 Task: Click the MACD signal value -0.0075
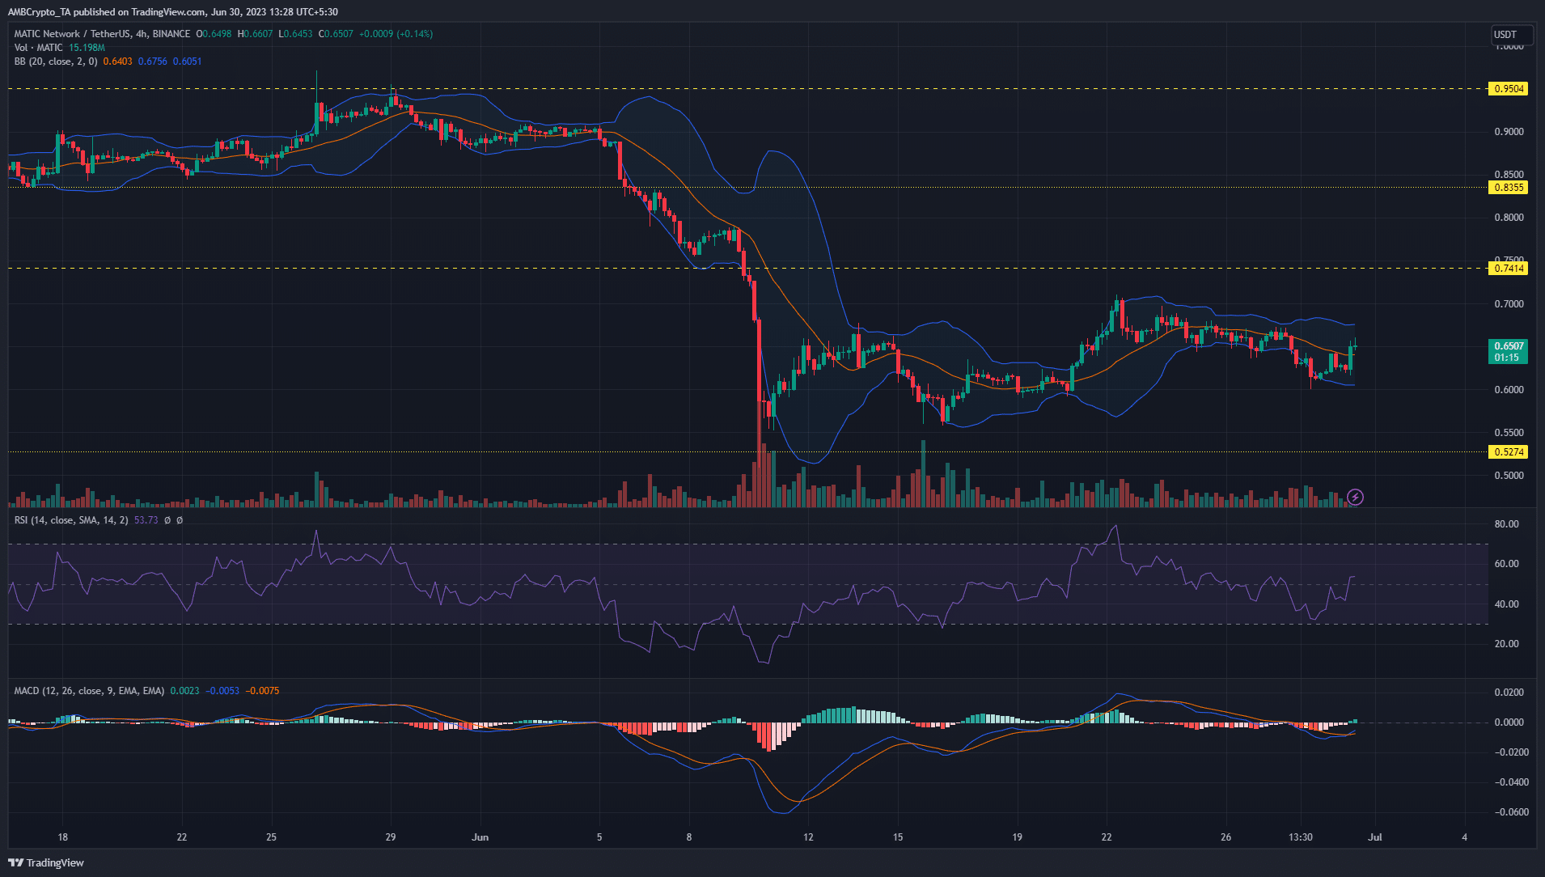tap(263, 691)
